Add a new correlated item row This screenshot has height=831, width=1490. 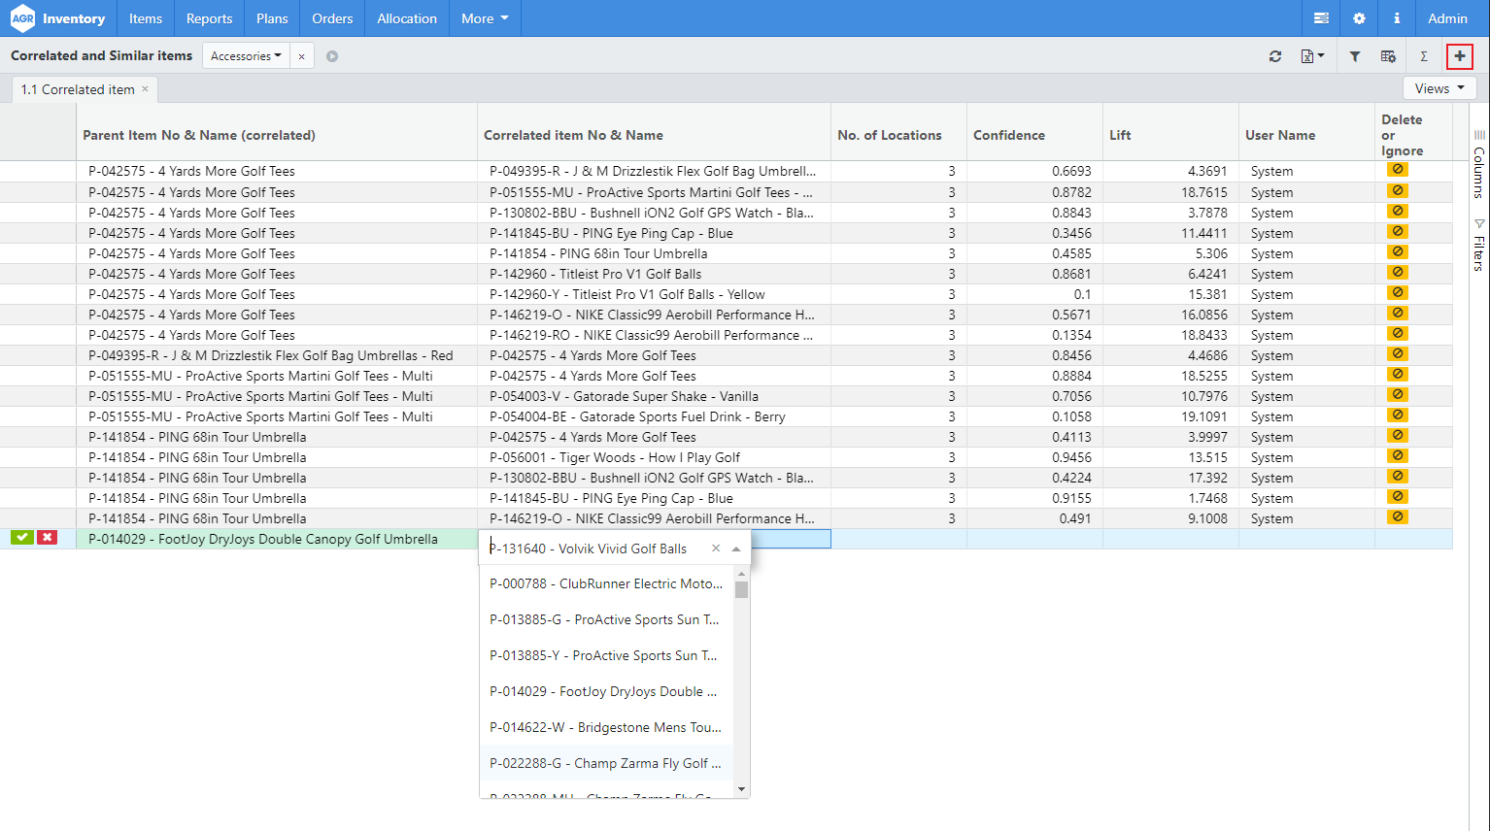tap(1459, 55)
